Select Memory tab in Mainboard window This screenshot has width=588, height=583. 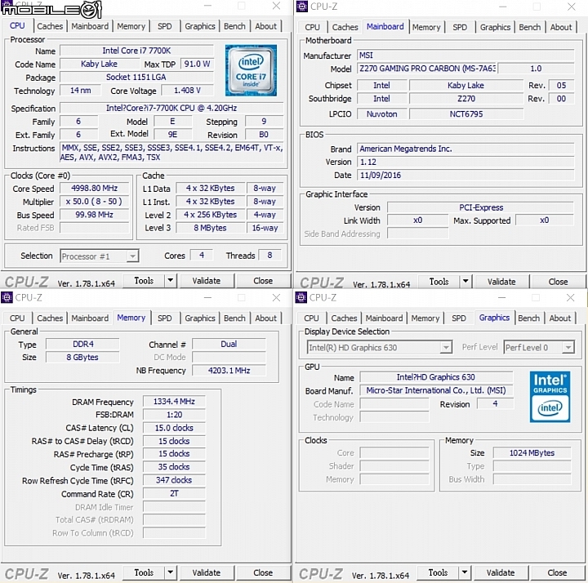click(426, 28)
